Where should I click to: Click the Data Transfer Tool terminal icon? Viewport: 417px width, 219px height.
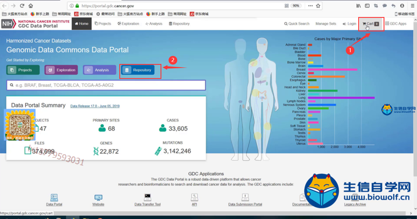(x=148, y=197)
